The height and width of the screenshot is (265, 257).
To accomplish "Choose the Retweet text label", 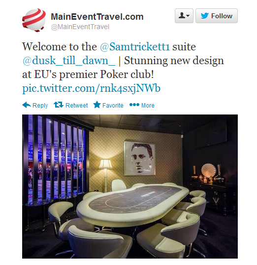I will tap(77, 106).
